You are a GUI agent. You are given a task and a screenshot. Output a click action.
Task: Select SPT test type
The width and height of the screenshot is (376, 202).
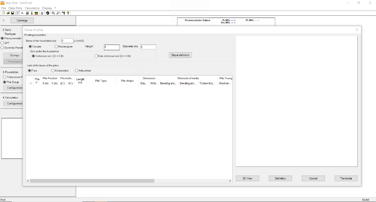point(5,43)
